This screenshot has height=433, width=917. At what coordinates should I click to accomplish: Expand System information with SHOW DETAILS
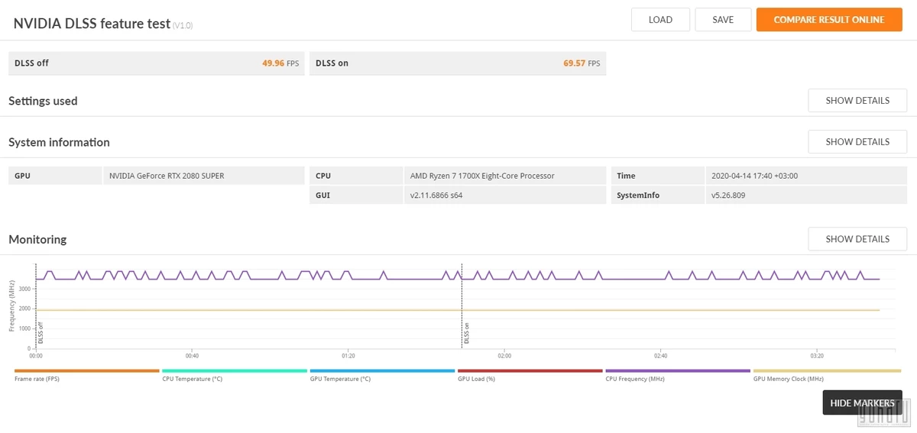[x=857, y=142]
